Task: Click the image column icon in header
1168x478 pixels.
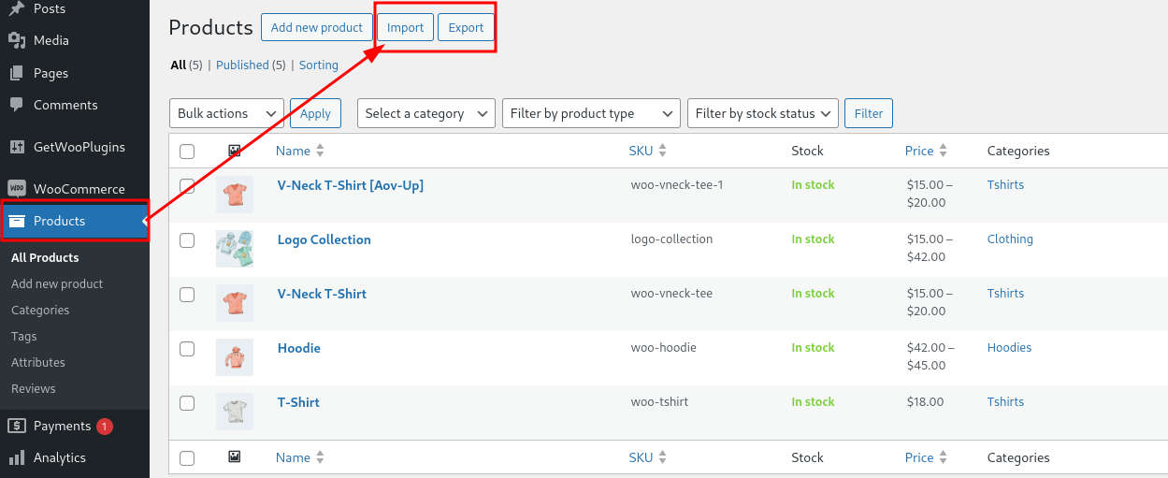Action: (235, 151)
